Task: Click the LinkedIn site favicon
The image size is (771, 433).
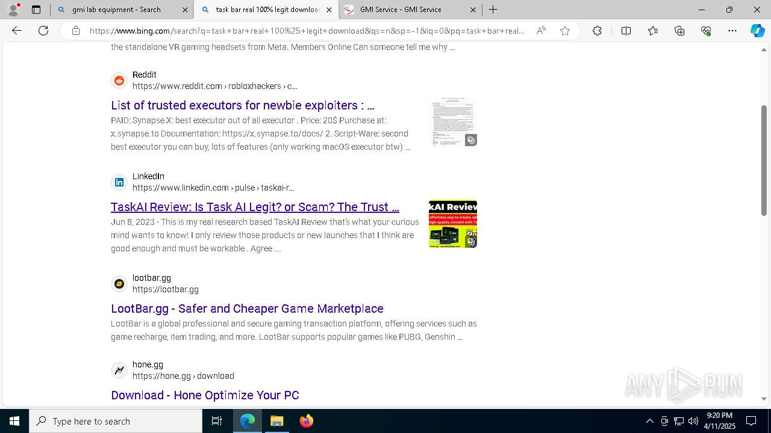Action: click(x=119, y=182)
